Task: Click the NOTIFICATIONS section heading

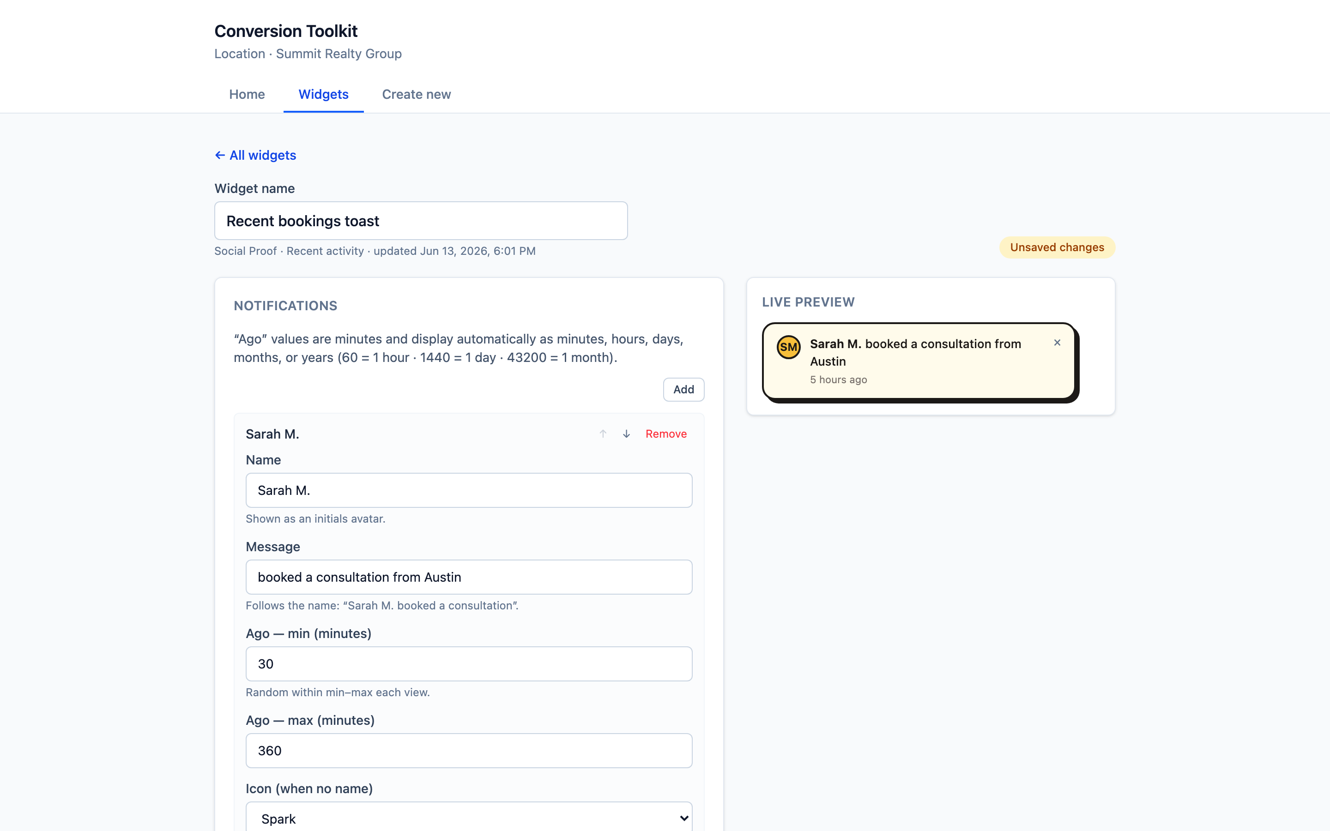Action: (285, 306)
